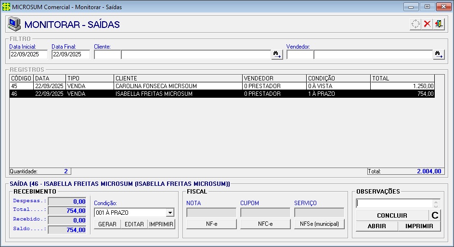Image resolution: width=454 pixels, height=247 pixels.
Task: Click the red X cancel icon in the header
Action: 427,24
